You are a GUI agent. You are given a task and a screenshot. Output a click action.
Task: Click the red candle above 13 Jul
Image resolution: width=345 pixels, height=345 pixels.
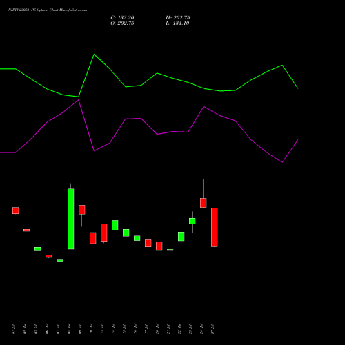pos(104,233)
